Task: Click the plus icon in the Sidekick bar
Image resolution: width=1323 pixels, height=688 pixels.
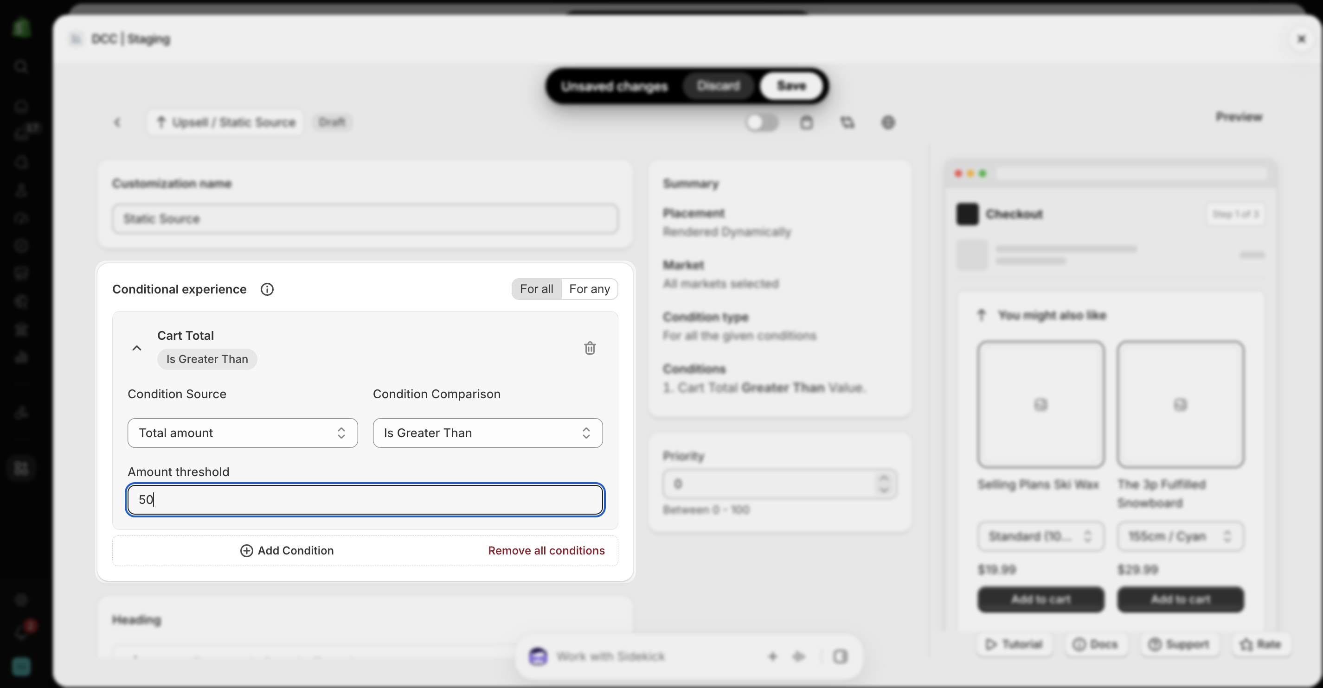Action: [x=772, y=656]
